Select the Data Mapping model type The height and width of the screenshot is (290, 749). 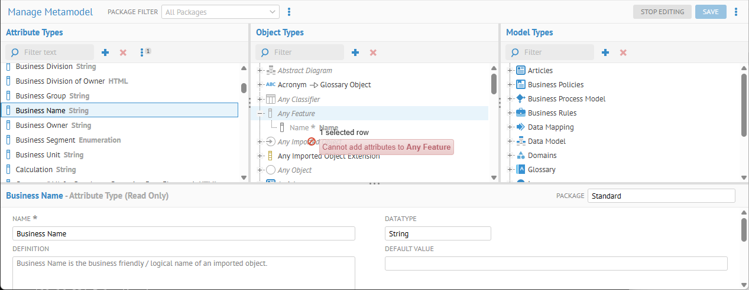point(550,127)
